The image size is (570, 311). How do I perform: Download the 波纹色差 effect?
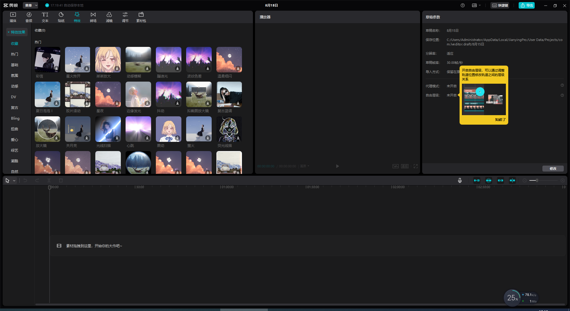point(208,69)
